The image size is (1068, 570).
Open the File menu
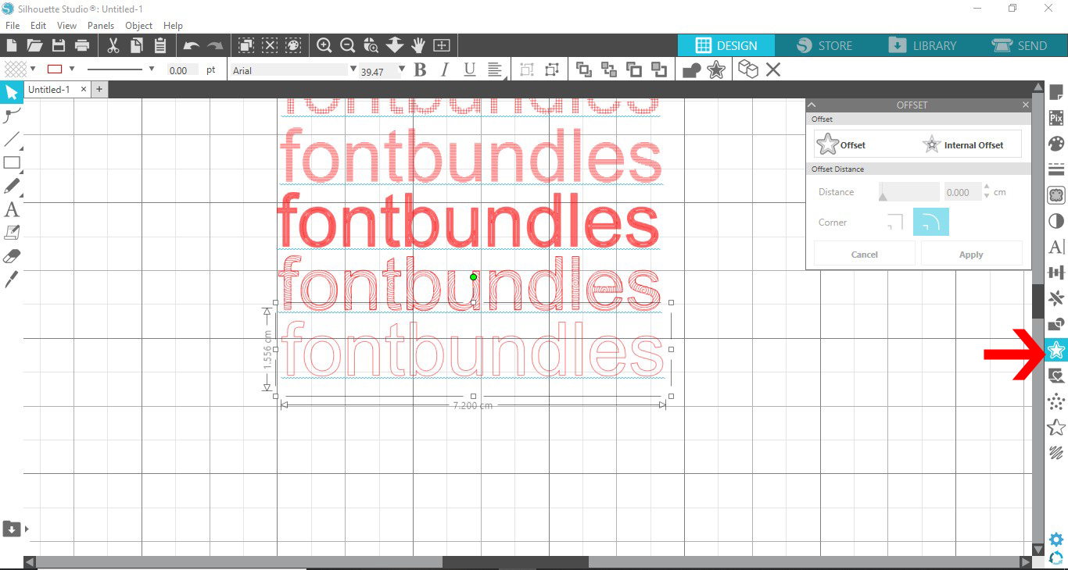point(13,26)
